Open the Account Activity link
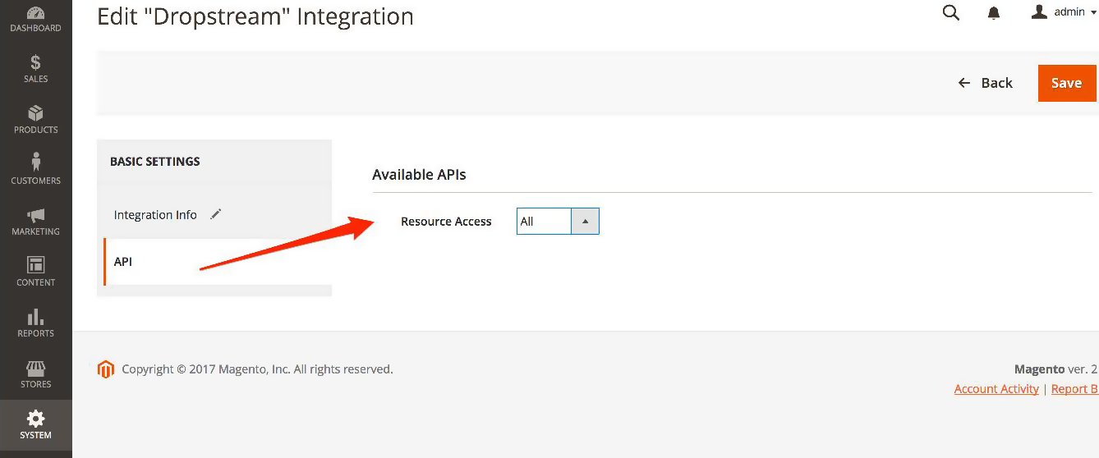This screenshot has width=1099, height=458. (996, 389)
